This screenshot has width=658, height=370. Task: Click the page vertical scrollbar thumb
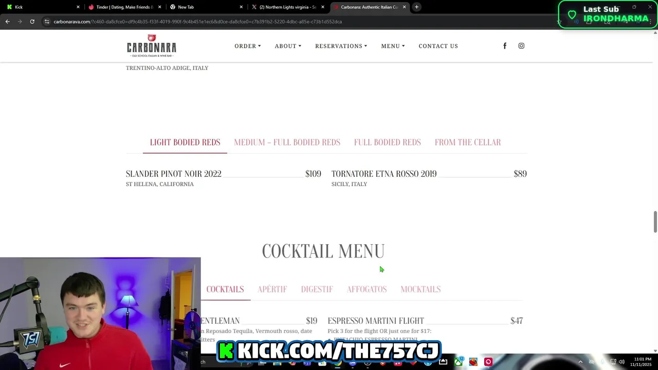[655, 221]
